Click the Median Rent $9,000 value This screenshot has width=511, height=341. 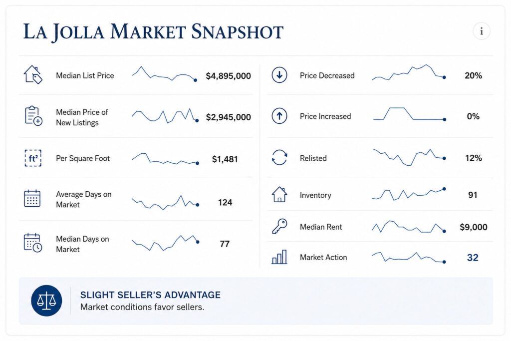(x=473, y=227)
